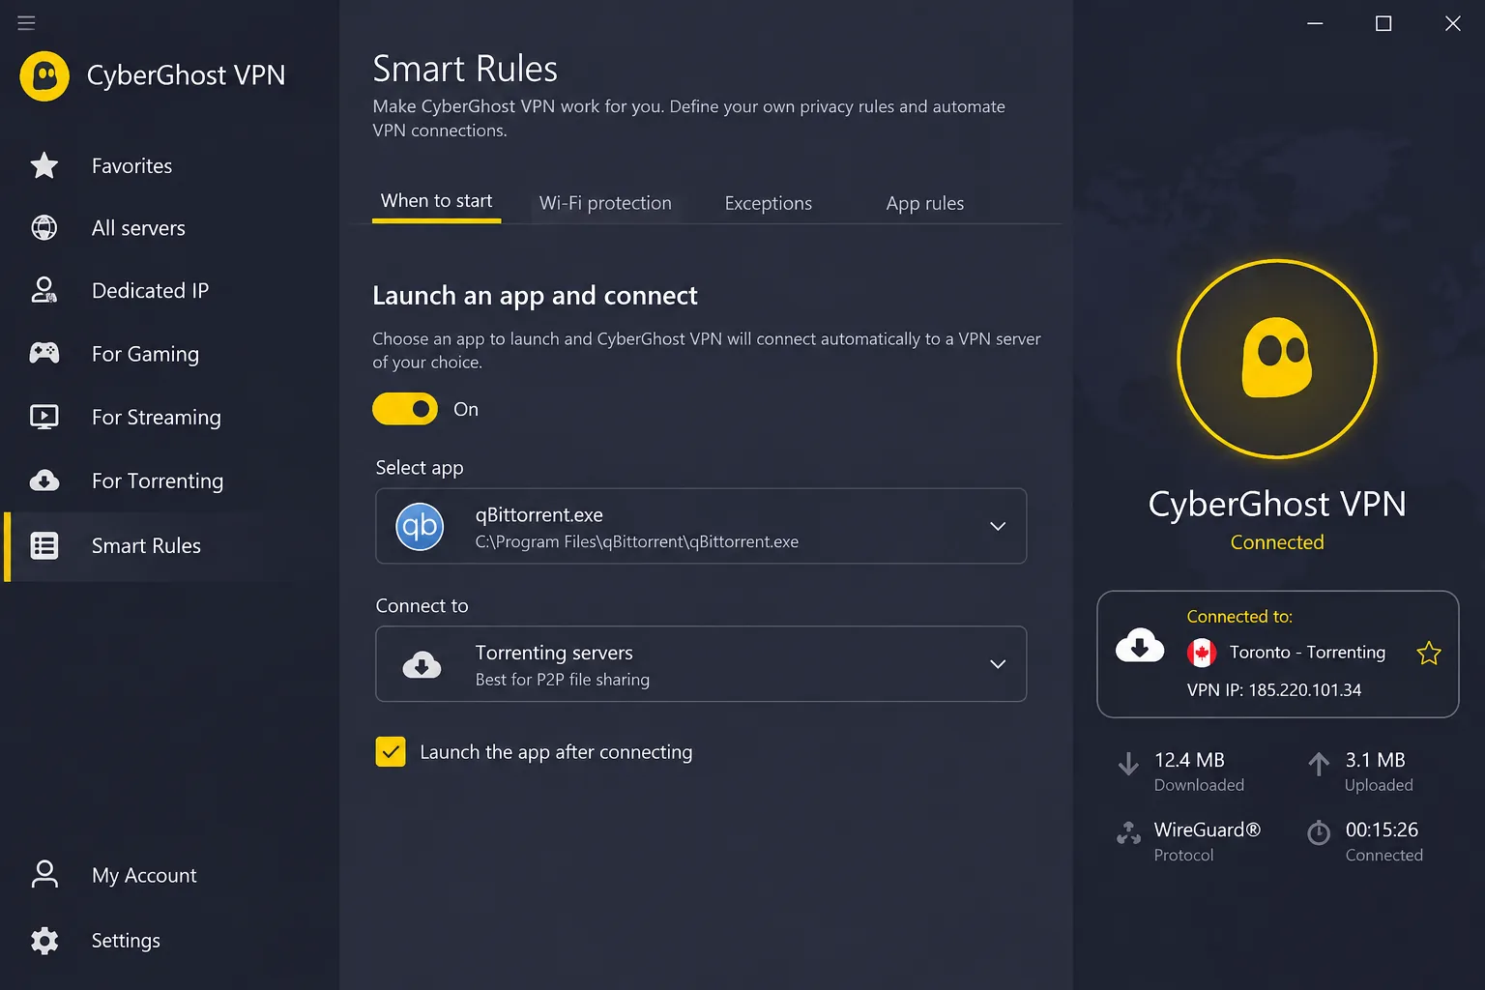Viewport: 1485px width, 990px height.
Task: Open the hamburger menu icon
Action: point(26,22)
